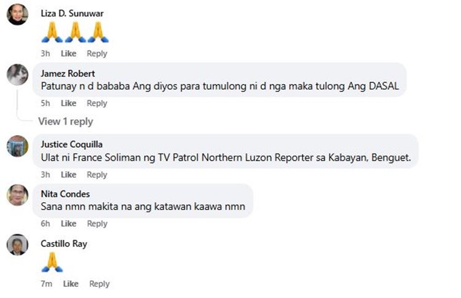Open Nita Condes's profile photo
The image size is (461, 298).
17,195
